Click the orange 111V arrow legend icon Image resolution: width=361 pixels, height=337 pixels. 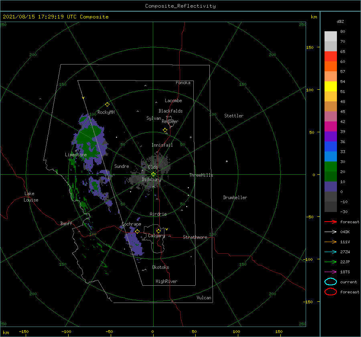tap(331, 242)
